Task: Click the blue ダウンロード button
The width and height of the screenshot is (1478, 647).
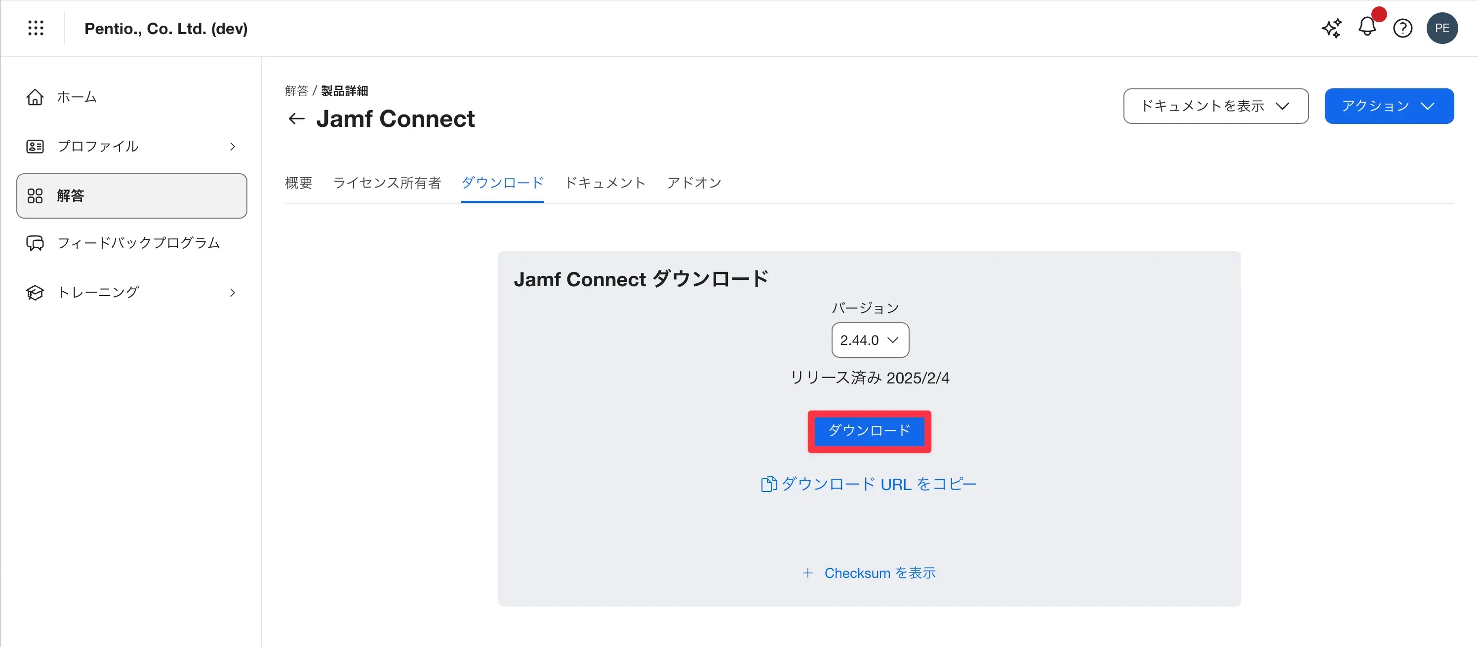Action: (x=869, y=431)
